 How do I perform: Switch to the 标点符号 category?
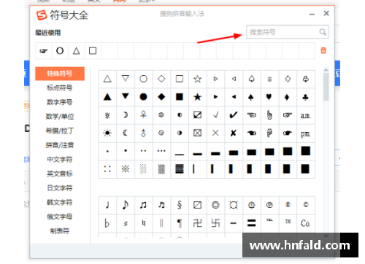tap(60, 88)
